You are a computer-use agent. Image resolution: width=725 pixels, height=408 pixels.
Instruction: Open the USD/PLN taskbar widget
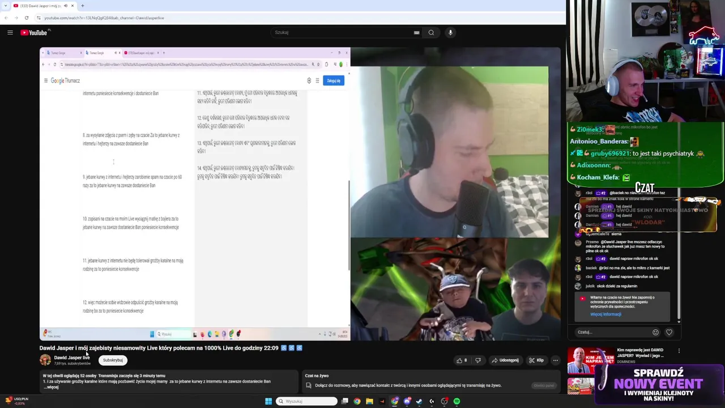pyautogui.click(x=16, y=401)
